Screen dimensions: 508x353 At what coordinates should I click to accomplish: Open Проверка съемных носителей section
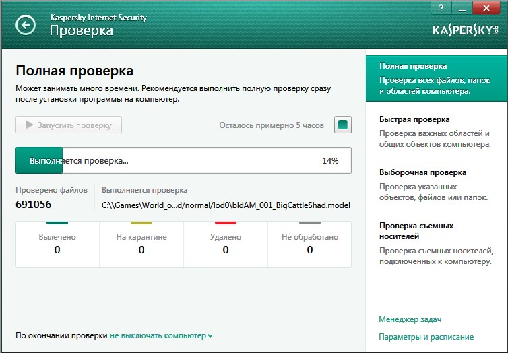click(x=437, y=243)
